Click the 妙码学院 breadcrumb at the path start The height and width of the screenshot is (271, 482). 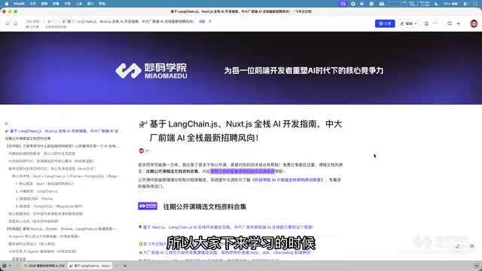[33, 22]
